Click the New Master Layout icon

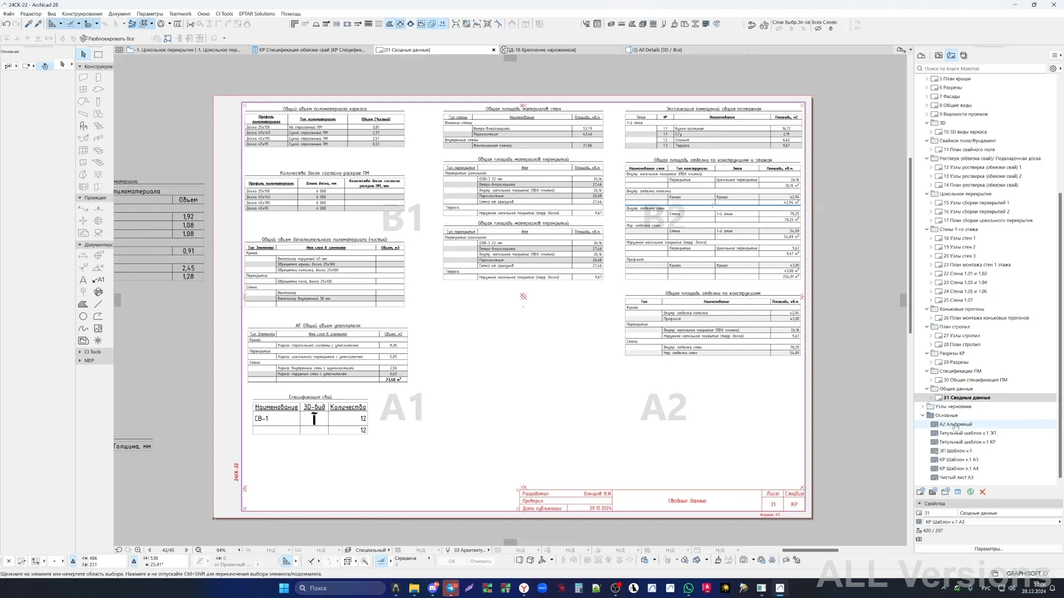933,492
